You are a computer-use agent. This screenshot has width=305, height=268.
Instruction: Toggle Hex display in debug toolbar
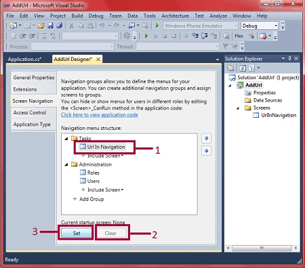click(239, 36)
